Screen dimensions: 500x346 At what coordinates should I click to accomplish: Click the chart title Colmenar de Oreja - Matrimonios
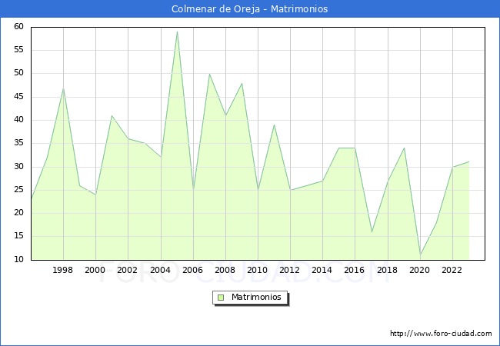pos(250,9)
